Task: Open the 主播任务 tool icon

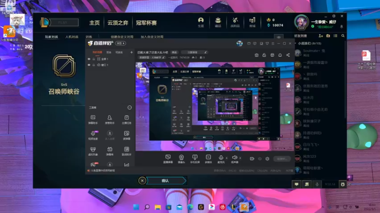Action: tap(126, 119)
